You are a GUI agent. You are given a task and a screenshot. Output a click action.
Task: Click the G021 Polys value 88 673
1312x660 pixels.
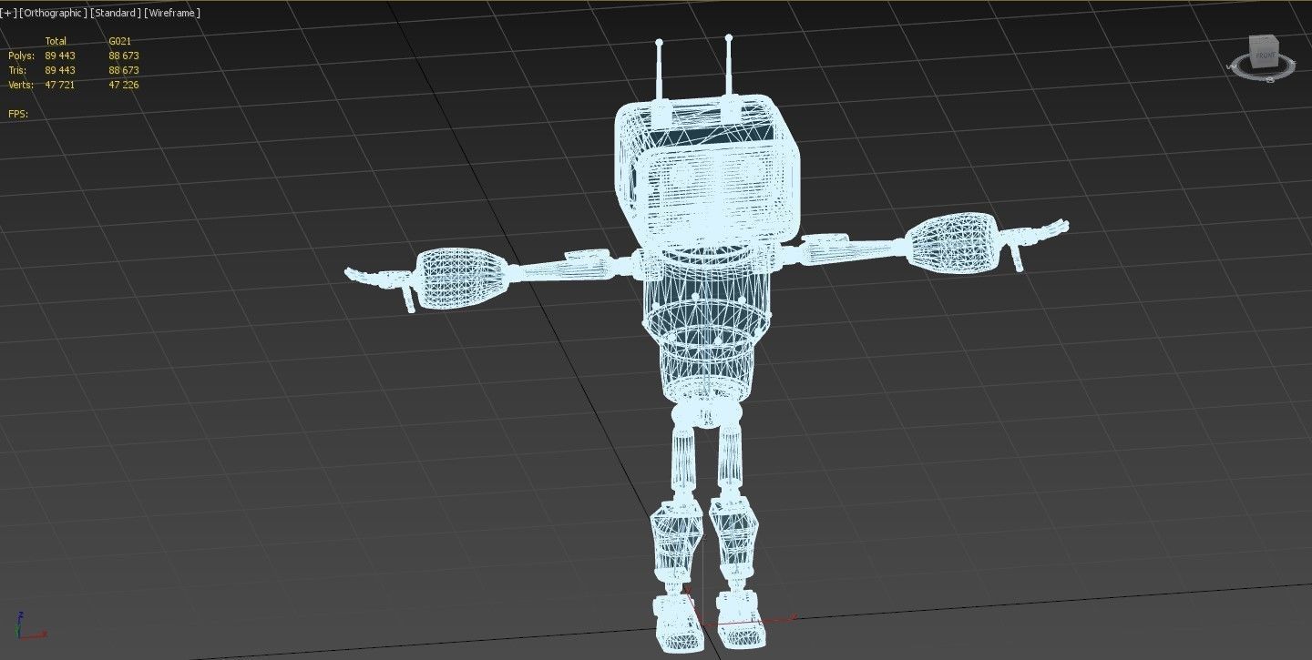[124, 56]
